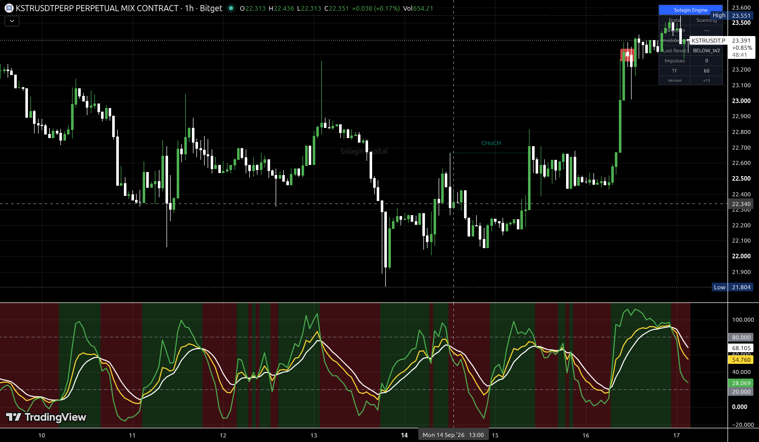The height and width of the screenshot is (442, 759).
Task: Click the high value H22.436
Action: (281, 9)
